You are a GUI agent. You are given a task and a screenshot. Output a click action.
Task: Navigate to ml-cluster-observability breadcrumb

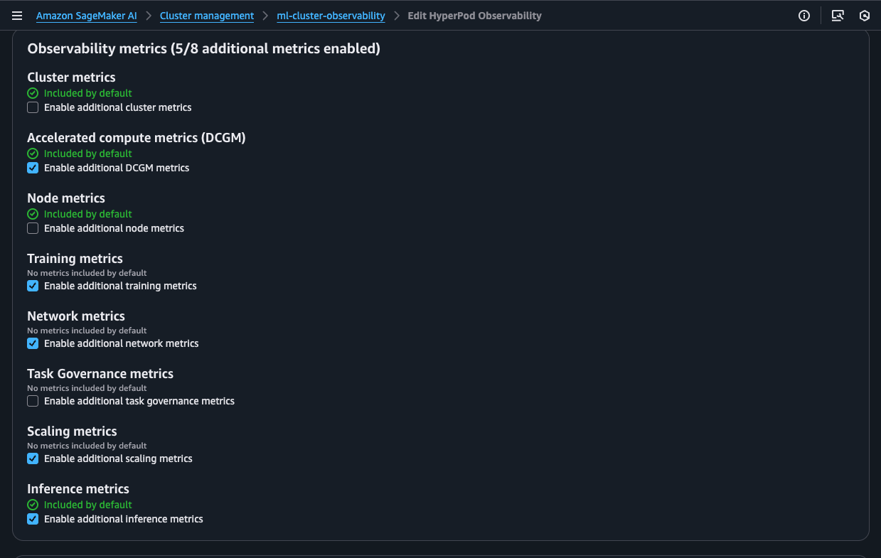(331, 16)
